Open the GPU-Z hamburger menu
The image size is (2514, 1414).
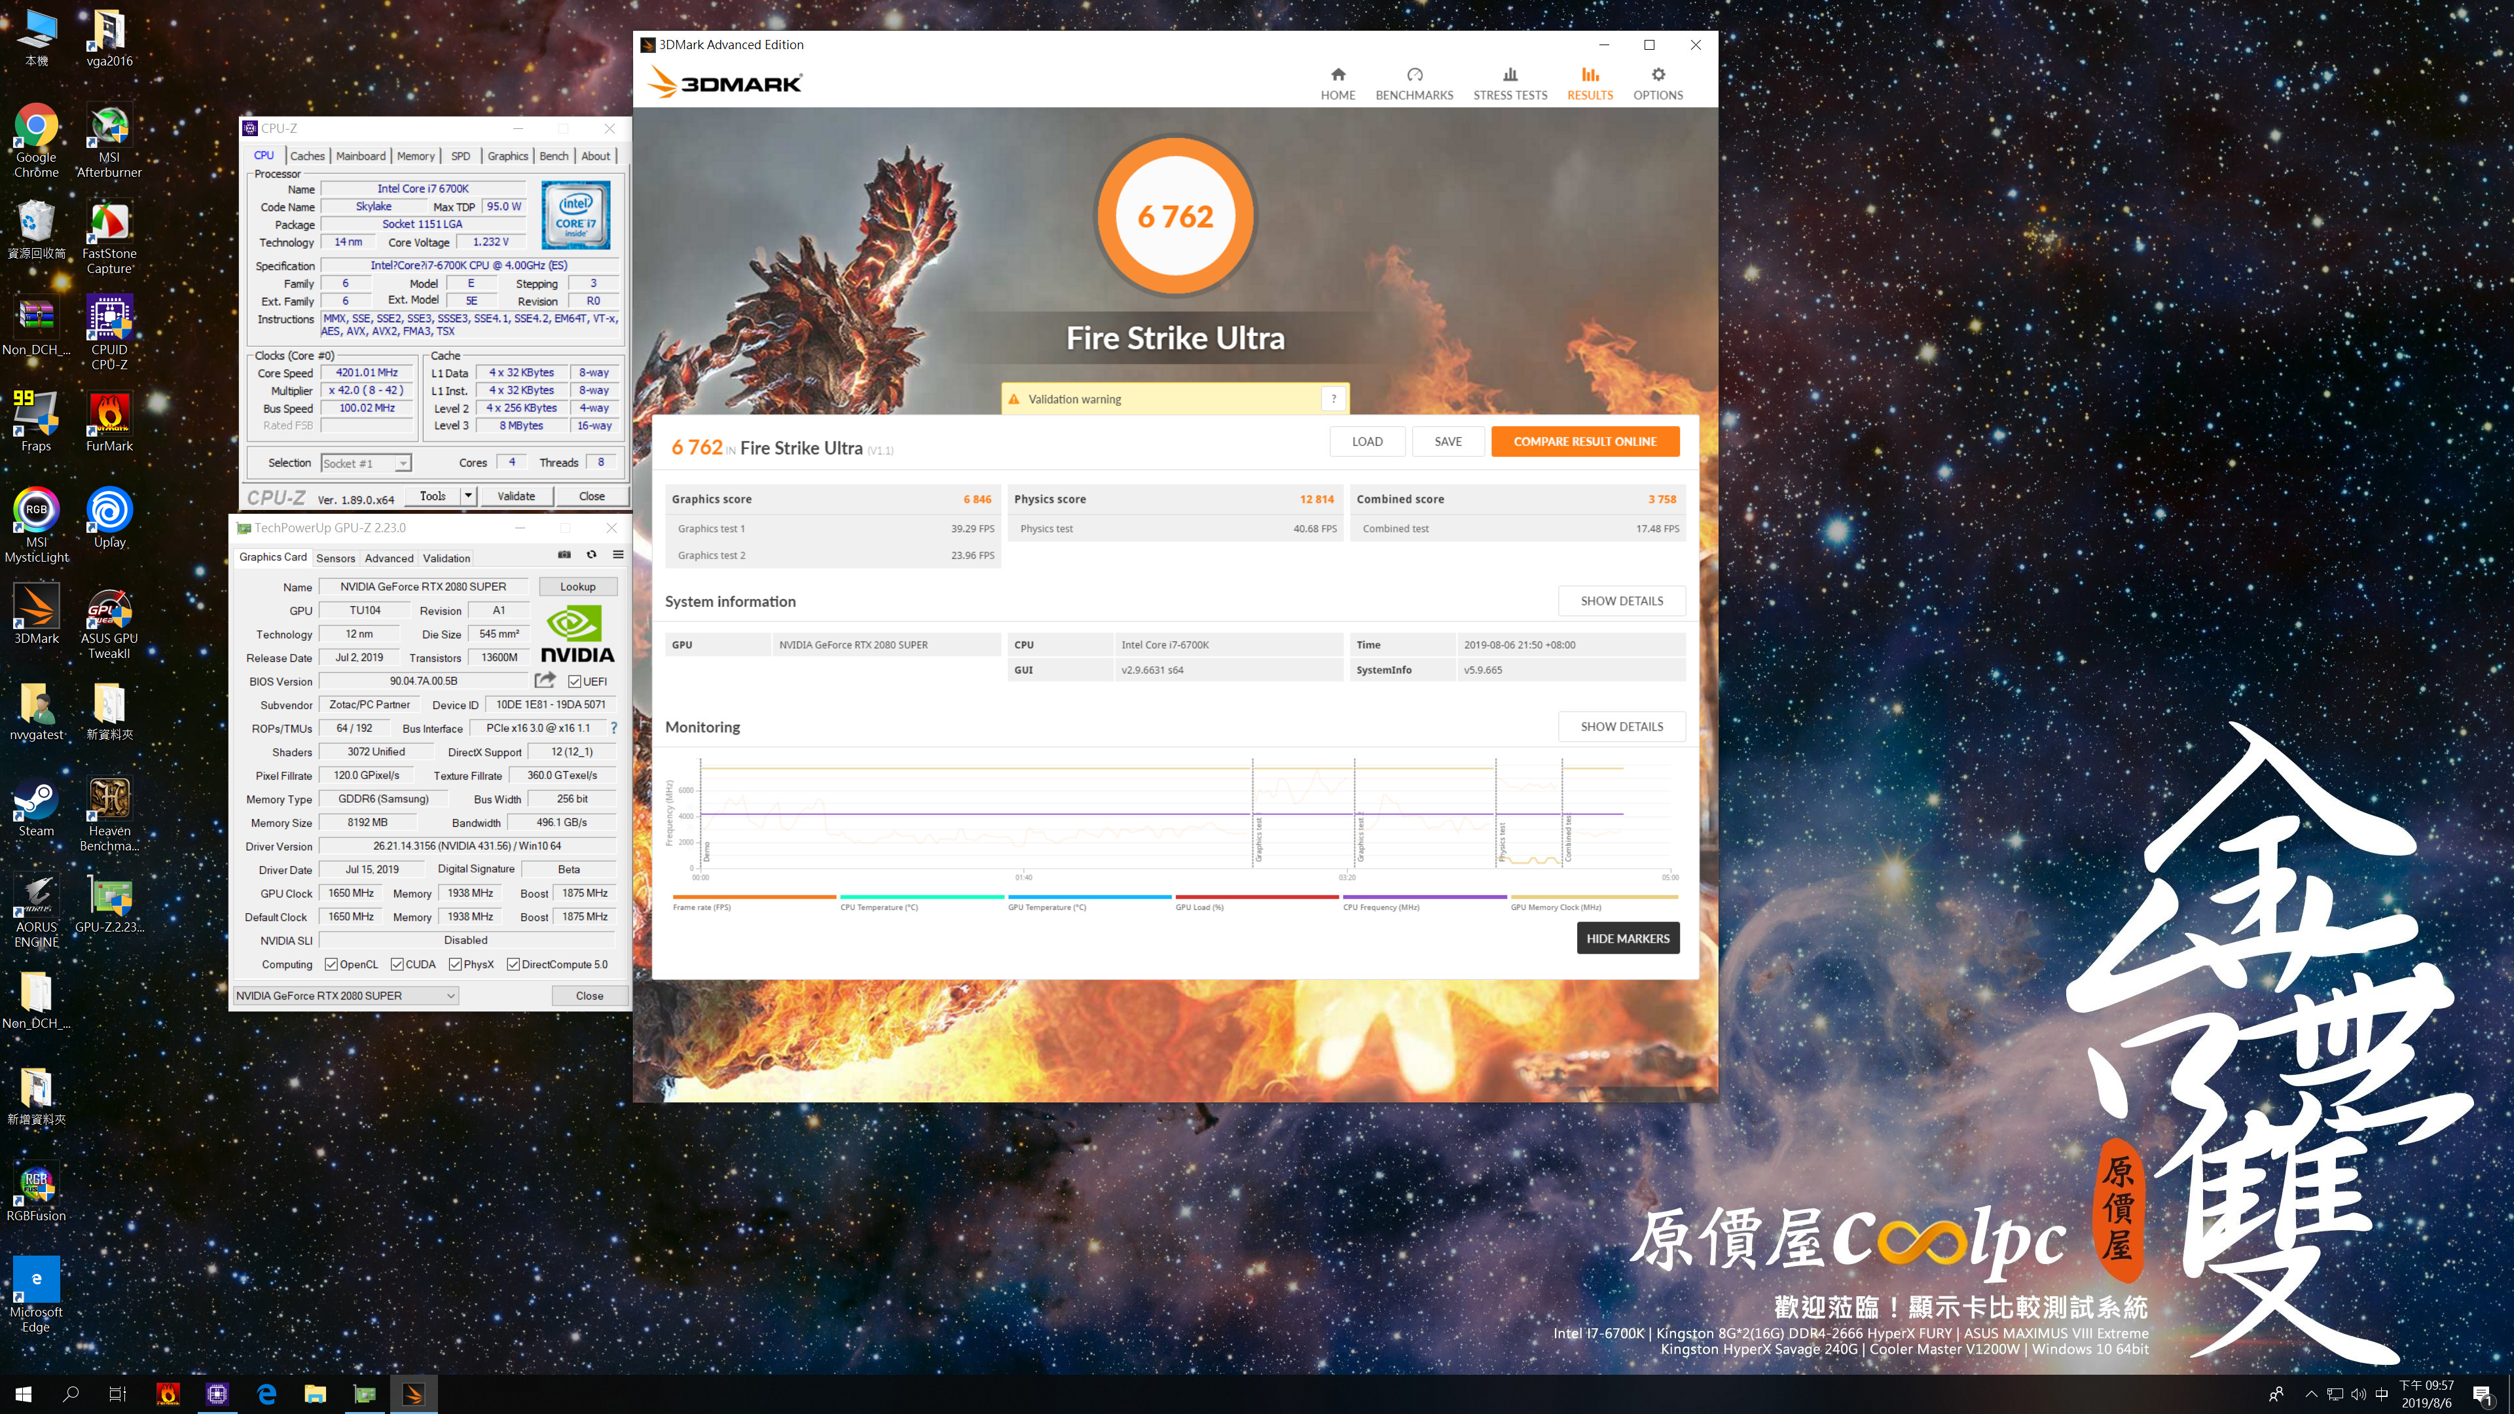[x=618, y=554]
